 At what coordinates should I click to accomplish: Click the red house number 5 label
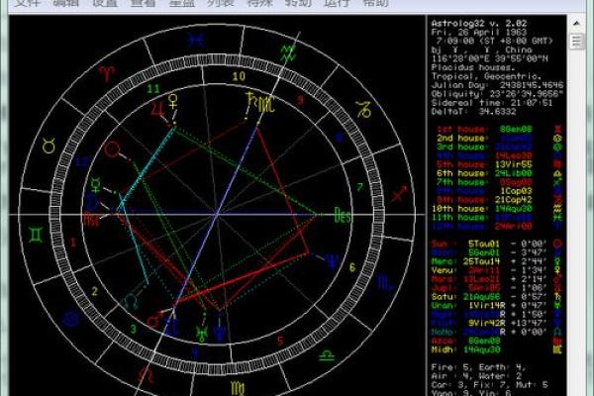click(x=280, y=341)
